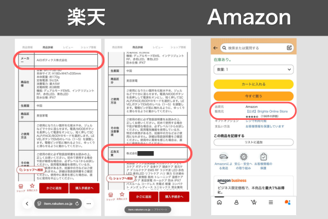Click 購入手続きへ in the second Rakuten screenshot

point(174,197)
